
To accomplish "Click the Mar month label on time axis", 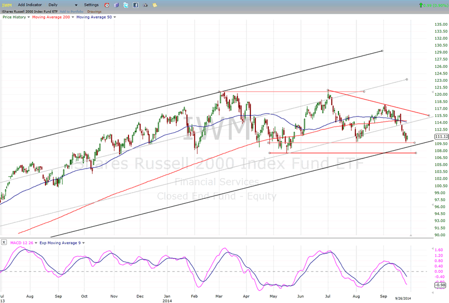I will tap(219, 296).
